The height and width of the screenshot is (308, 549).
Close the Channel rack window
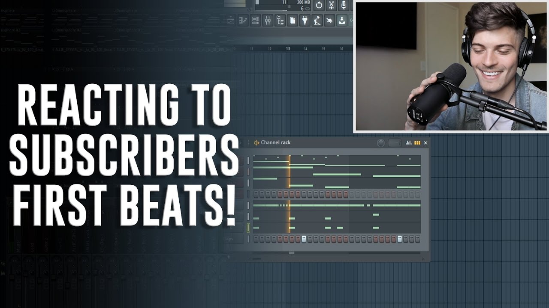pyautogui.click(x=425, y=143)
